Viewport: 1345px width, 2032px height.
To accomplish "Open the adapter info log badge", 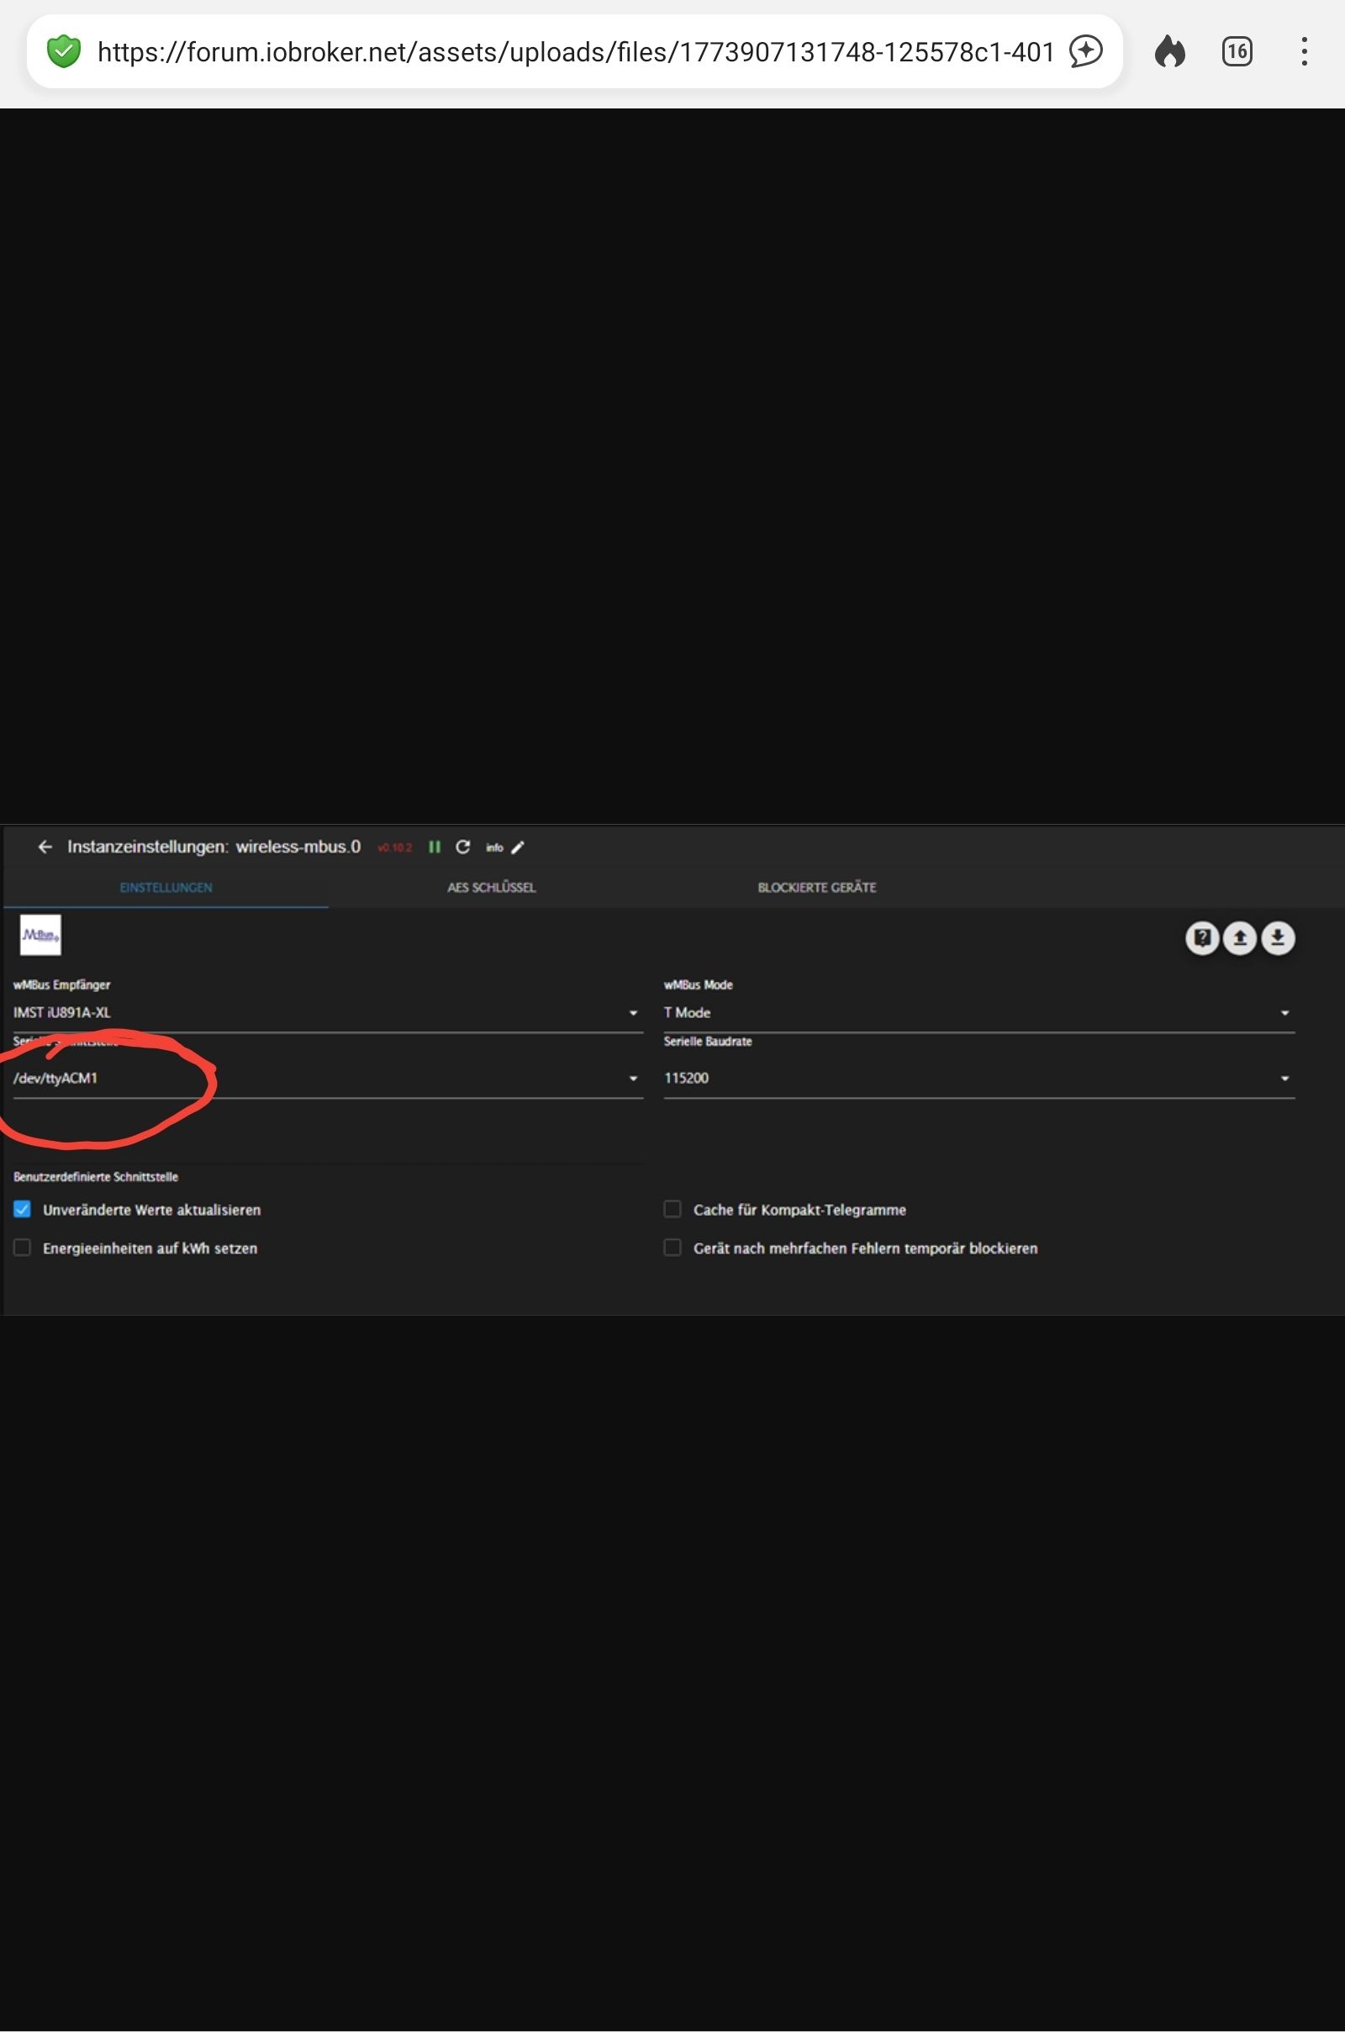I will [x=494, y=847].
